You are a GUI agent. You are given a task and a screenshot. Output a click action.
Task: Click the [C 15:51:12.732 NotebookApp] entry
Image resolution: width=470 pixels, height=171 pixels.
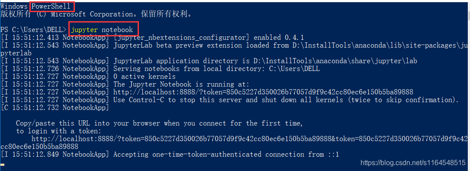55,107
